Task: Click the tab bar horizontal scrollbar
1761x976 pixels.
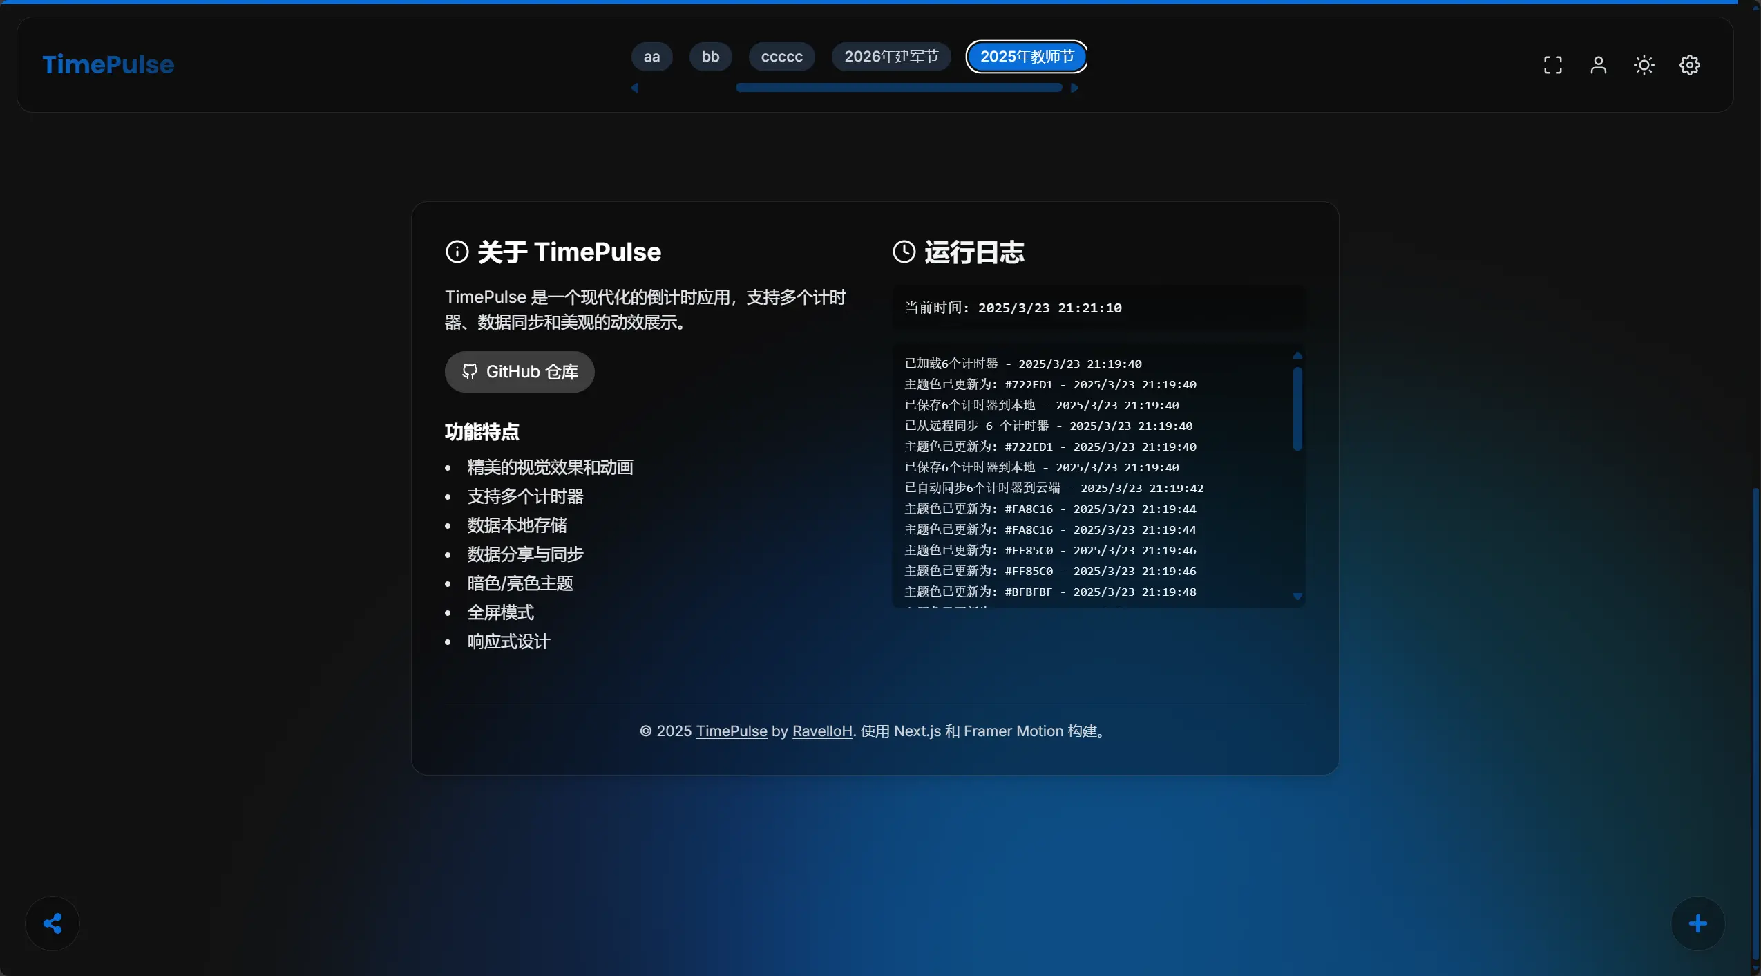Action: 898,88
